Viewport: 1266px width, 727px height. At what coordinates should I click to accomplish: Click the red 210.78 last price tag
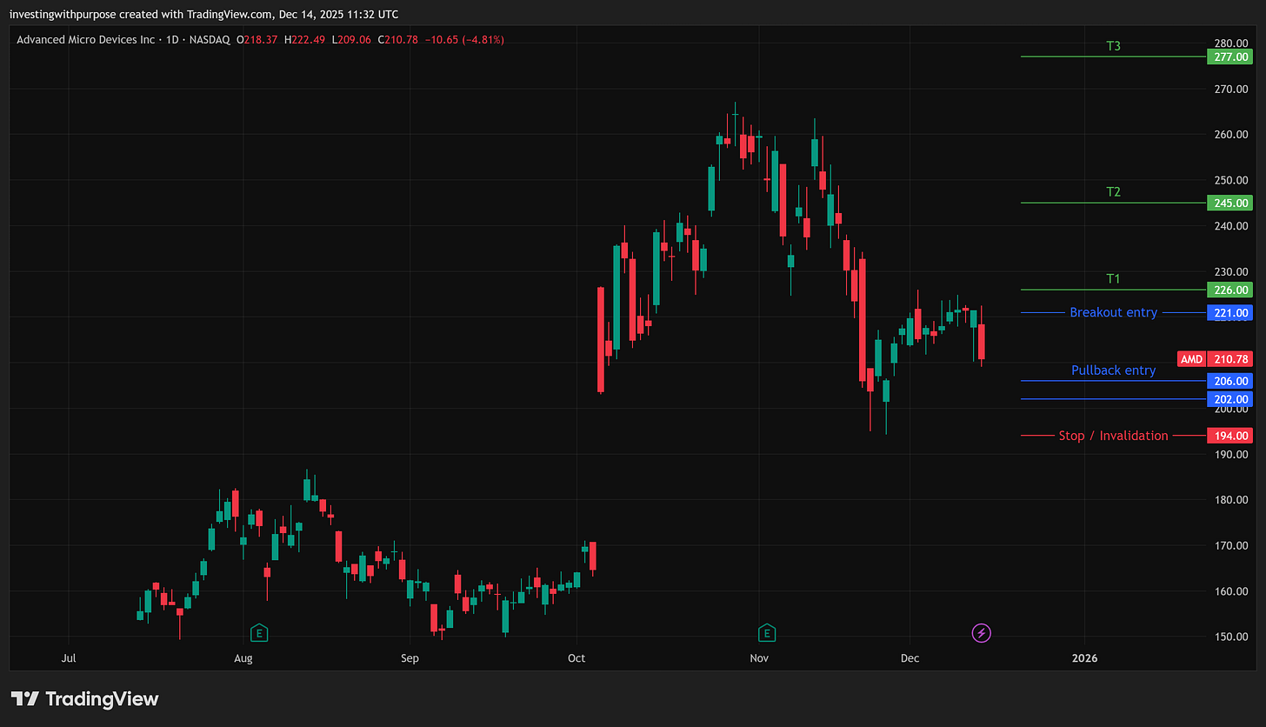pos(1229,359)
